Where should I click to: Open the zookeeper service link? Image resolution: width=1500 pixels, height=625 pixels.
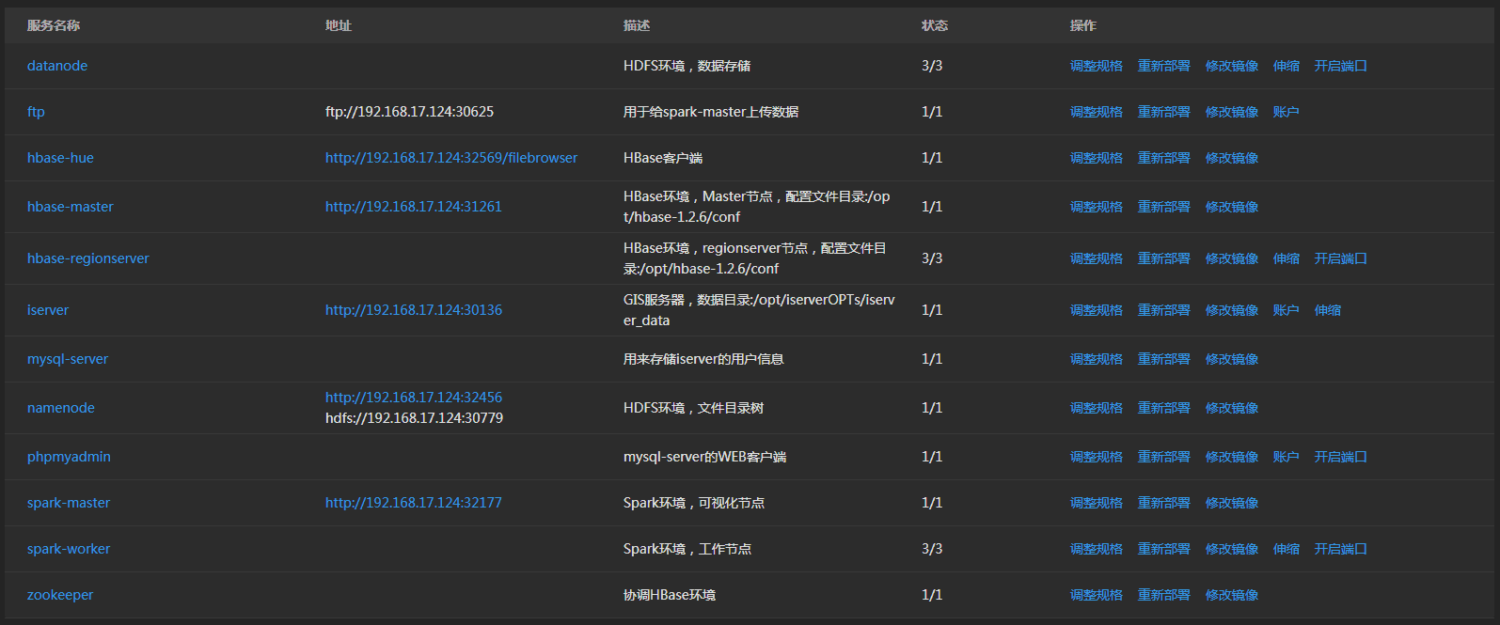pos(60,595)
